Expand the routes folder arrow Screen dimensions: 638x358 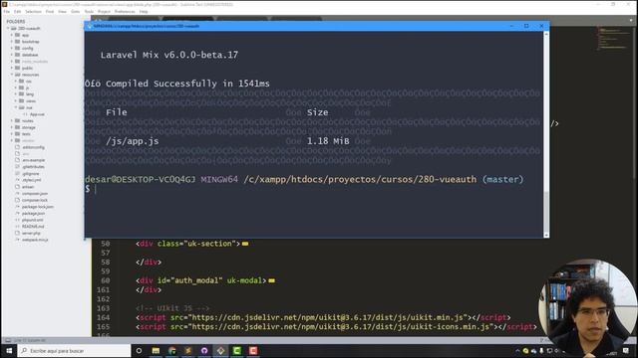[12, 120]
